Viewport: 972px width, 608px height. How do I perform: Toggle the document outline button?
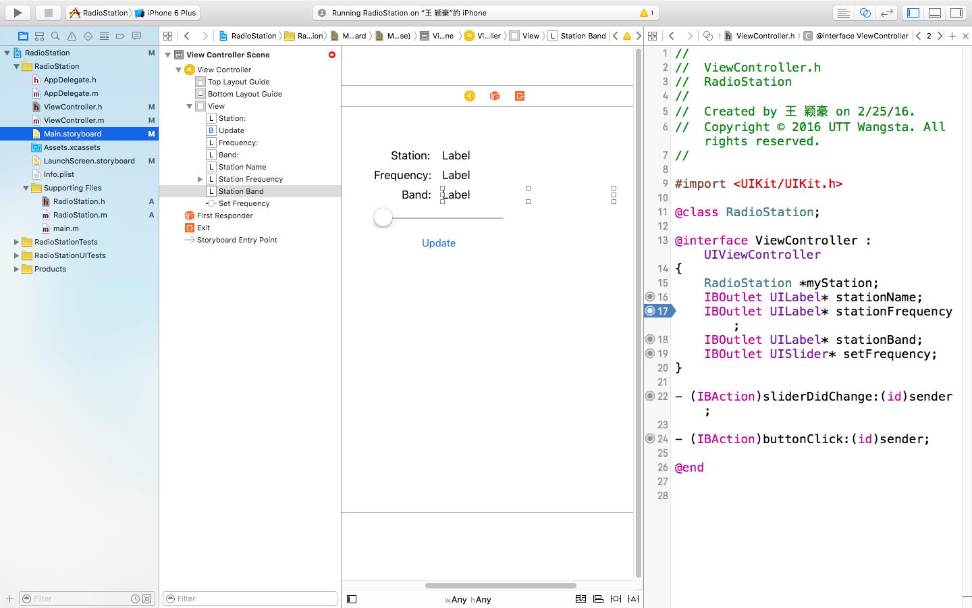(352, 599)
